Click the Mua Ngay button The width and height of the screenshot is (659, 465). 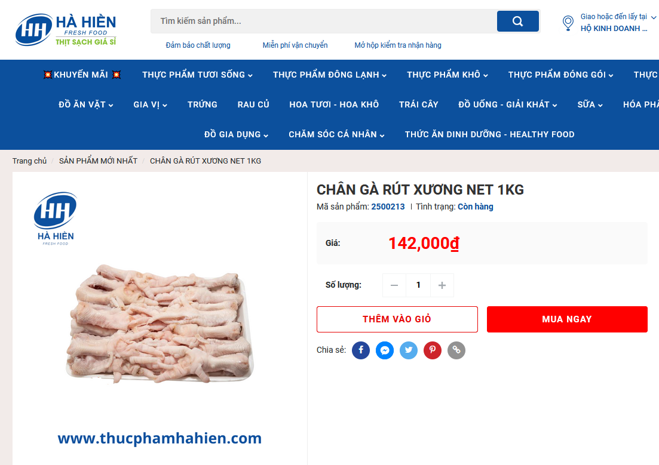coord(567,319)
